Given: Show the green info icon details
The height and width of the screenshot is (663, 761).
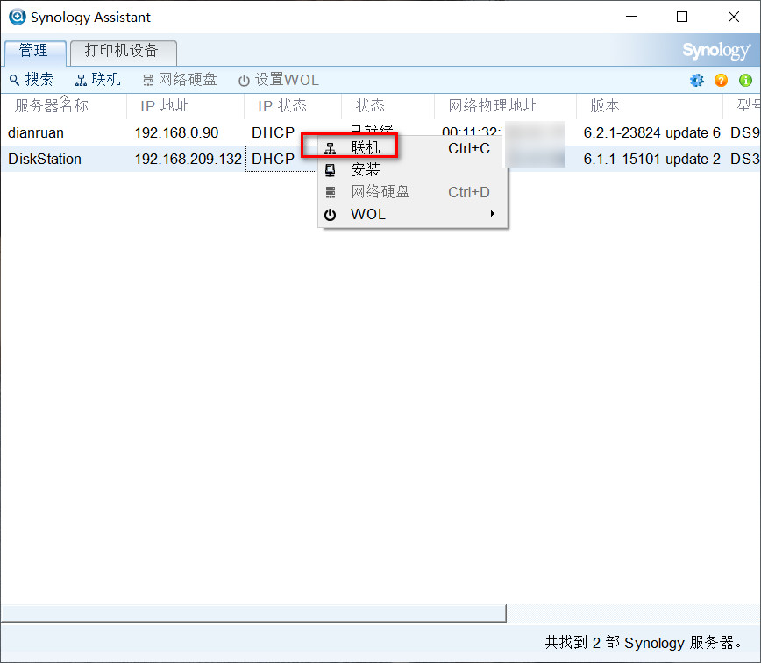Looking at the screenshot, I should pos(745,80).
